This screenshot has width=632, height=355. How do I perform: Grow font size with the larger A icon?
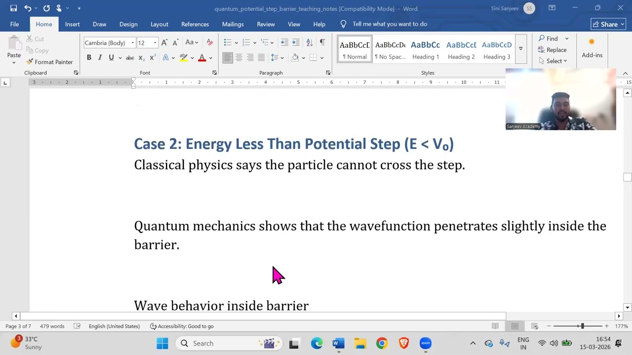pyautogui.click(x=164, y=43)
